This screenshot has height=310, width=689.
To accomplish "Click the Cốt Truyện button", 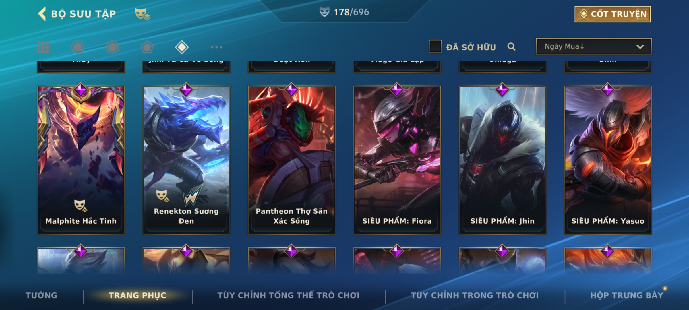I will pos(613,14).
